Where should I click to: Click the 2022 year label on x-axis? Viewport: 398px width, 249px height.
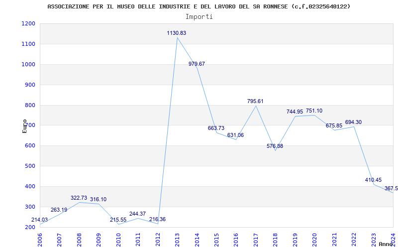[x=354, y=240]
